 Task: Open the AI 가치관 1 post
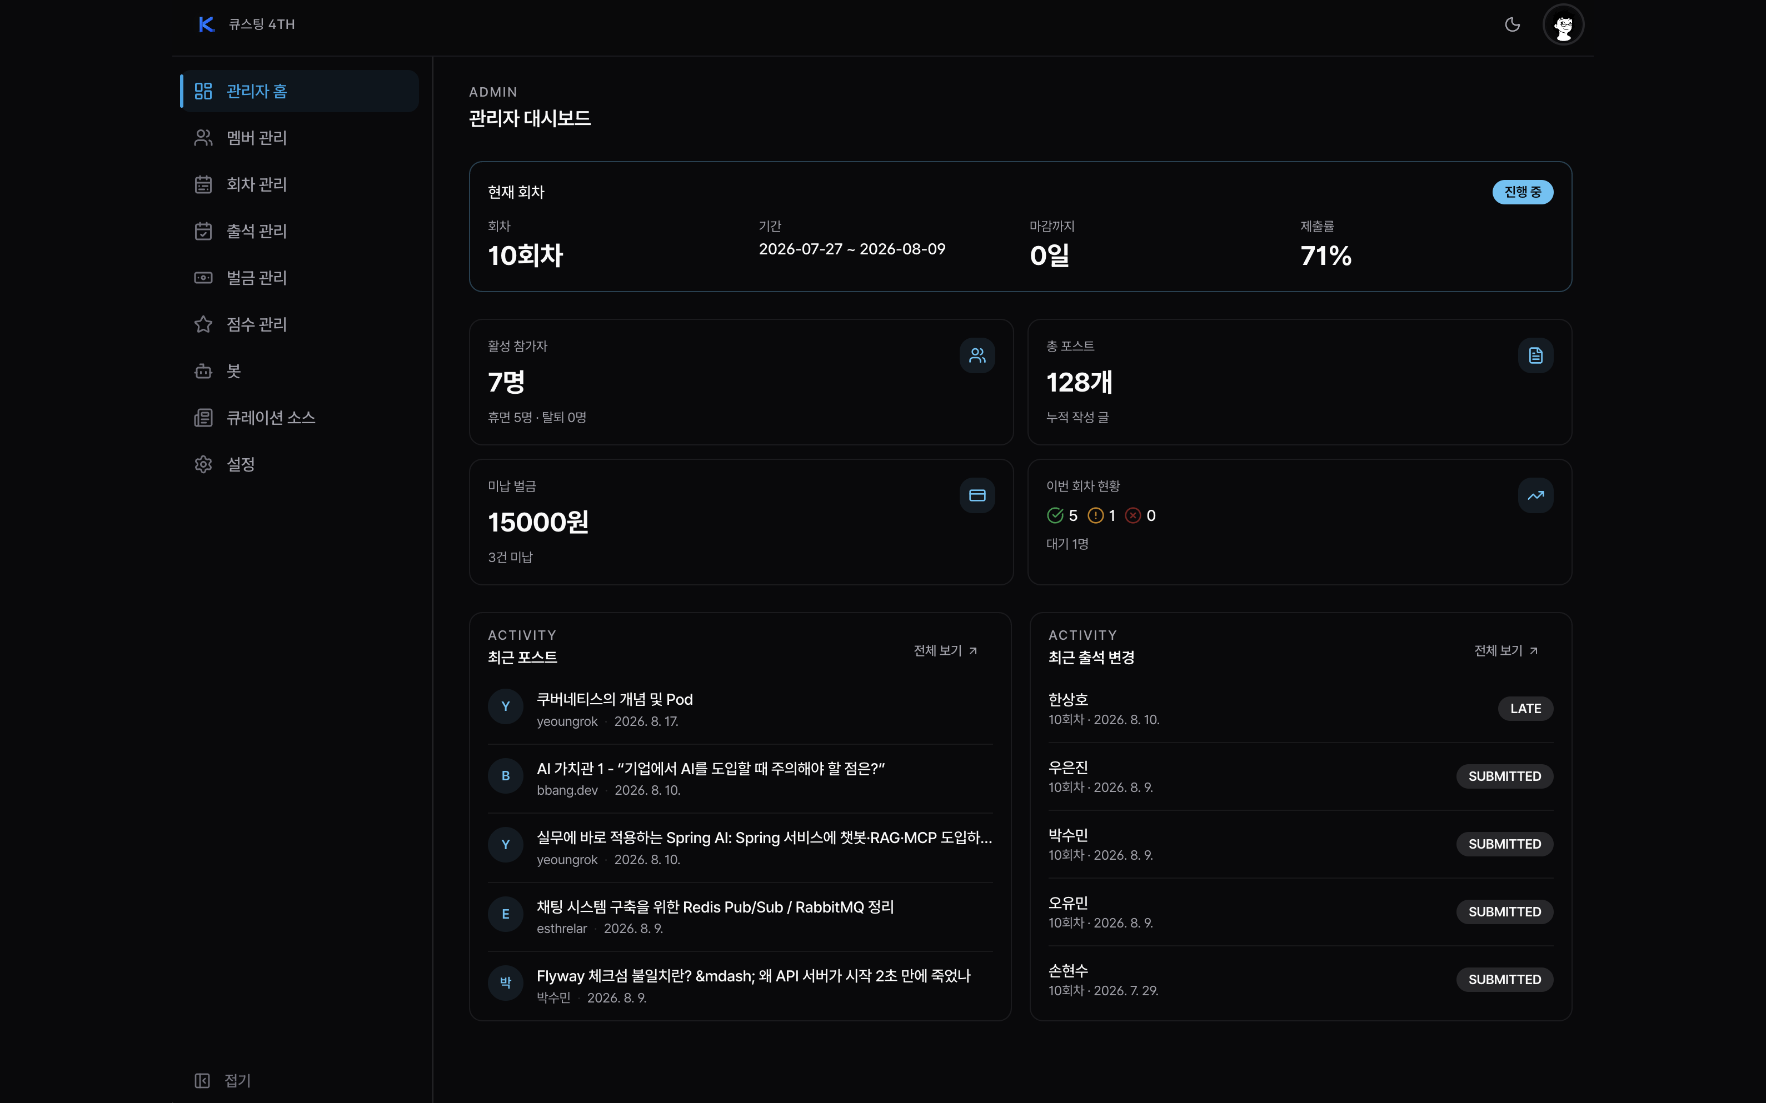[x=711, y=769]
